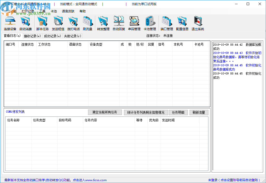Image resolution: width=266 pixels, height=183 pixels.
Task: Switch to the 失败记录(r) tab
Action: pos(72,36)
